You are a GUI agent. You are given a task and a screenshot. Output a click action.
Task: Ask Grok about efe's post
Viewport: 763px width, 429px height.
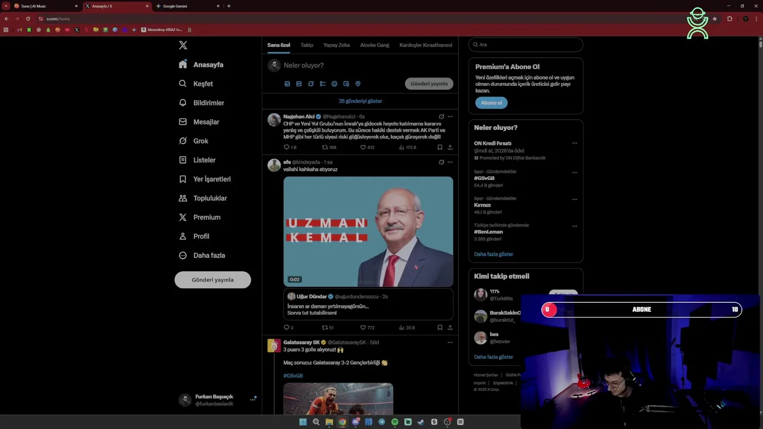pos(441,162)
